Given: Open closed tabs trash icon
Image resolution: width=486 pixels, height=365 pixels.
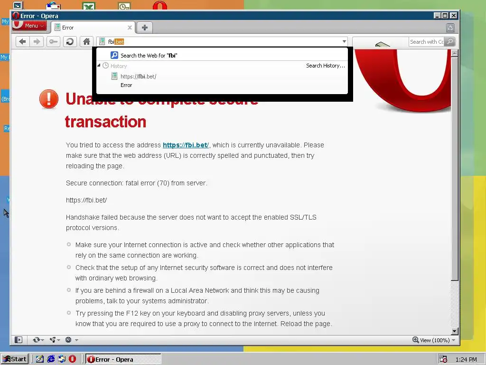Looking at the screenshot, I should click(x=450, y=28).
